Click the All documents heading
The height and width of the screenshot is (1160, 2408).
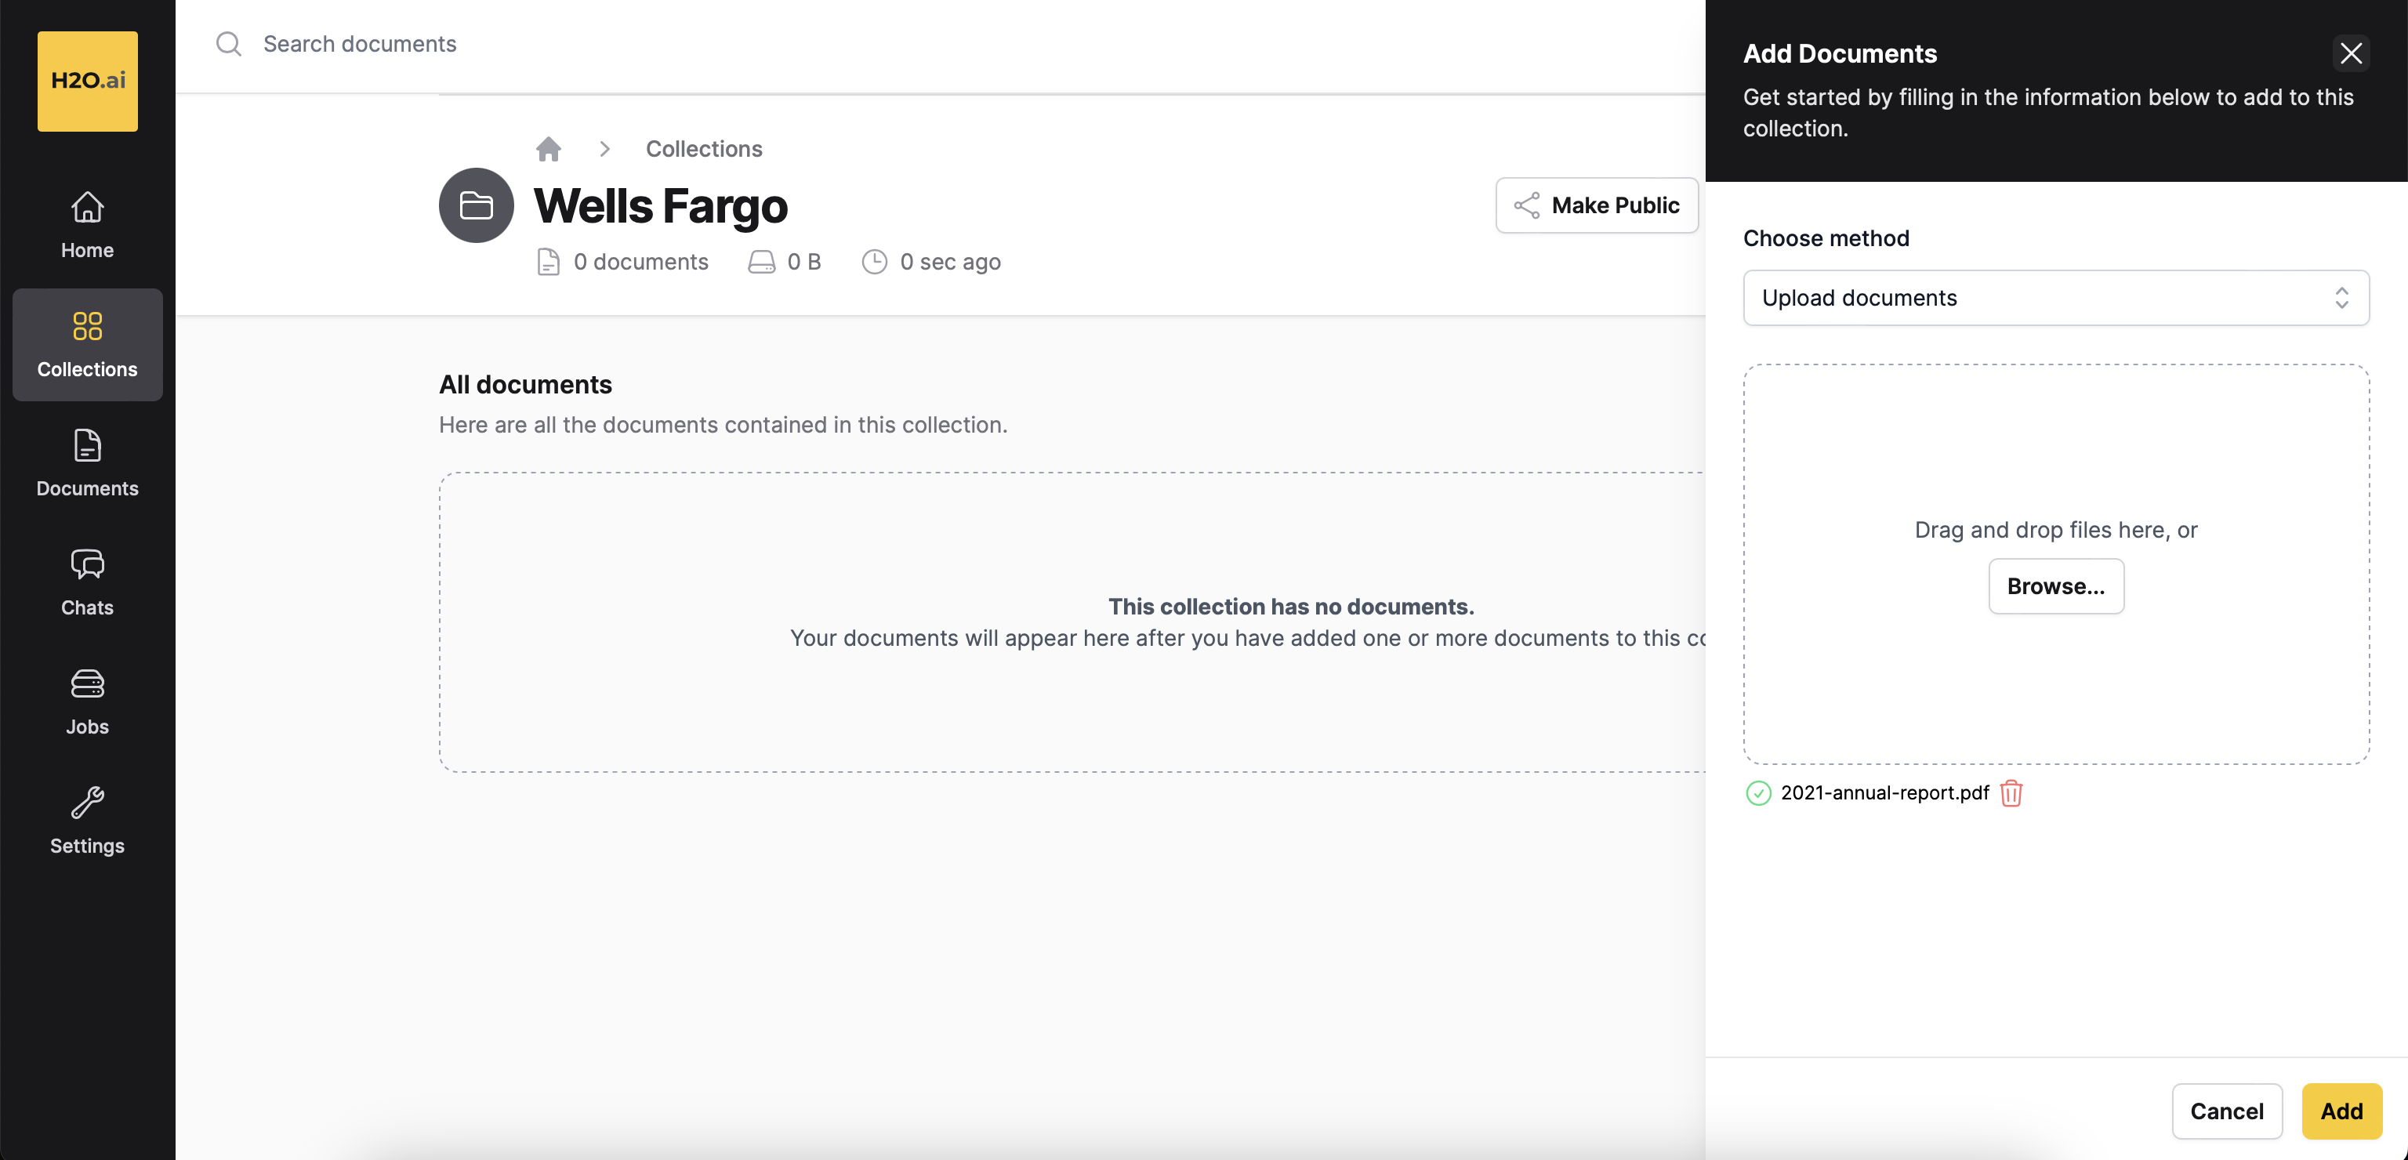[x=525, y=384]
